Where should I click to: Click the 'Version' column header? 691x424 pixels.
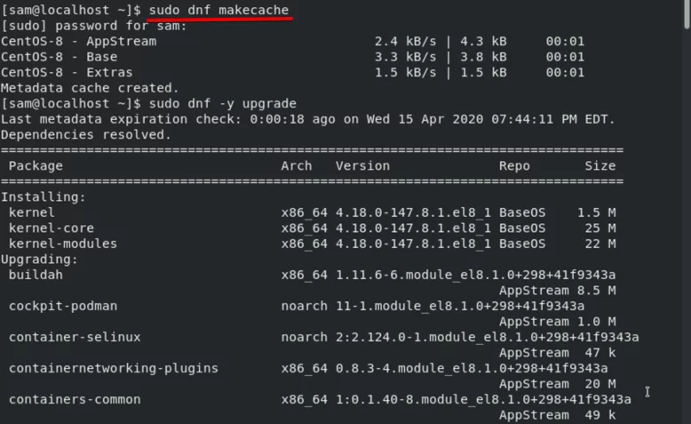pos(362,166)
